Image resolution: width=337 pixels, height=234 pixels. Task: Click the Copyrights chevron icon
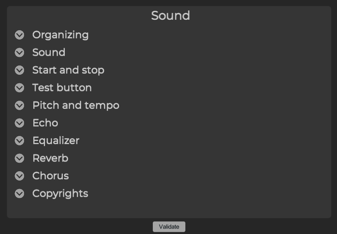tap(19, 193)
